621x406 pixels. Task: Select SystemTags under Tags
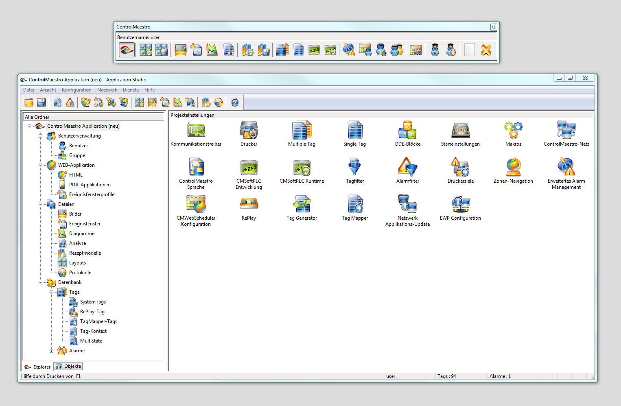click(x=93, y=302)
